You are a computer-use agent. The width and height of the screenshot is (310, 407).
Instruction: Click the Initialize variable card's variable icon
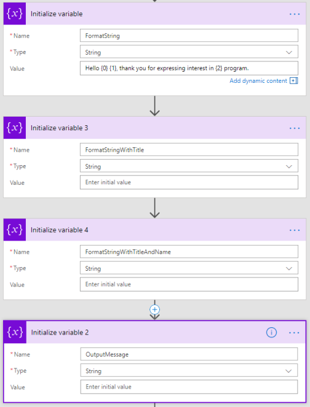[x=15, y=14]
